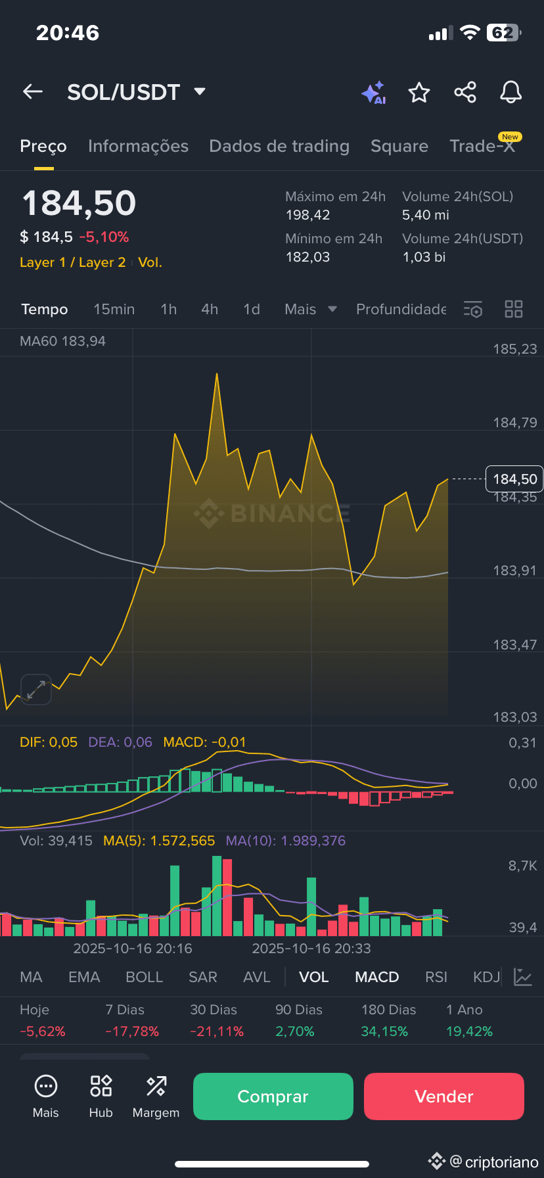Enable the SAR indicator
The image size is (544, 1178).
203,977
